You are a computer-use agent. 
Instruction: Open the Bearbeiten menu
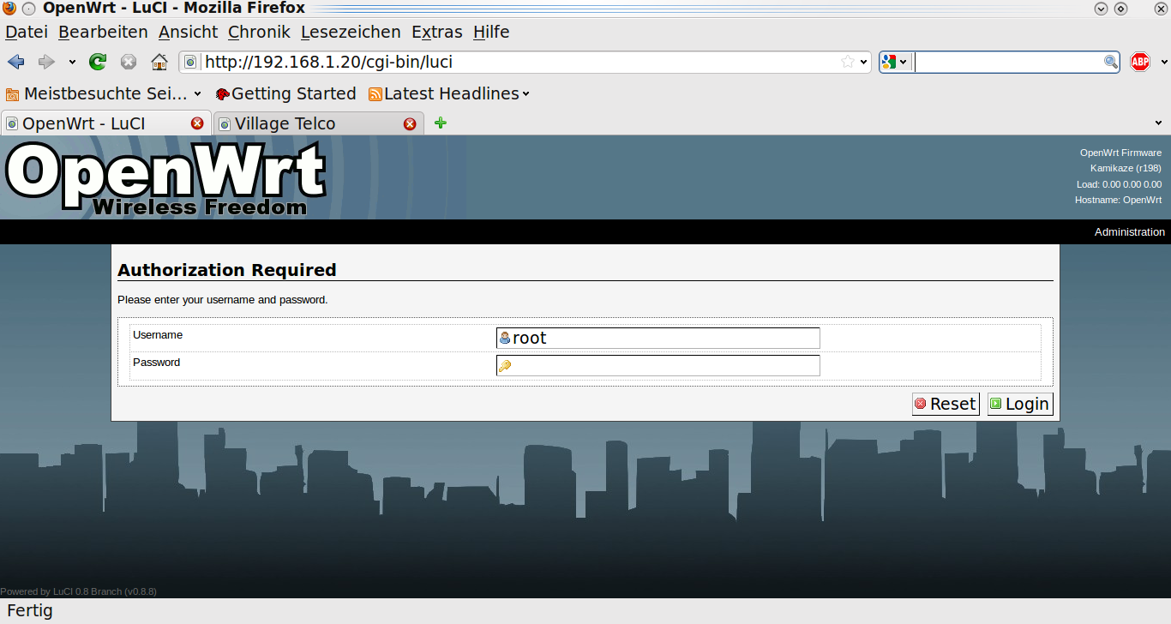(x=103, y=32)
